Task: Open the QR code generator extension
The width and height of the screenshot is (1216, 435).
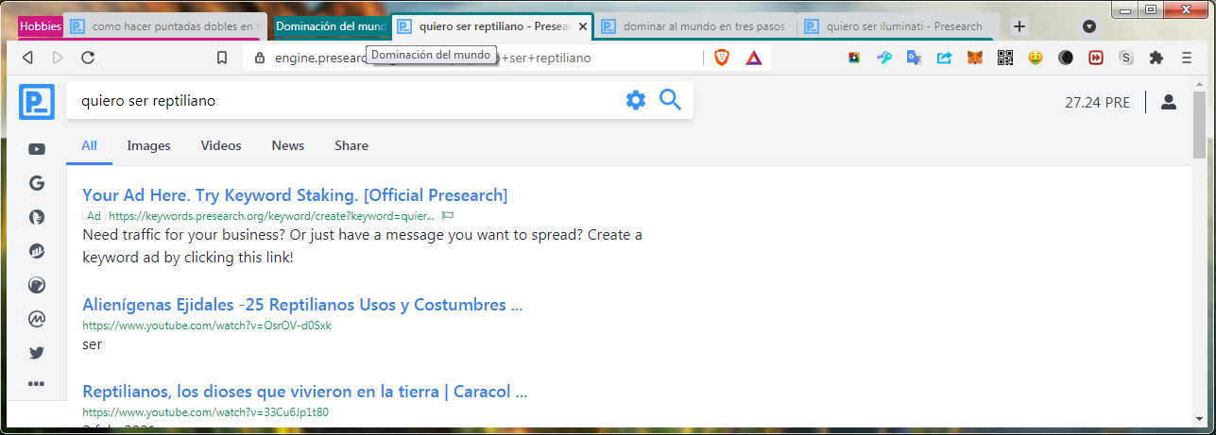Action: click(x=1005, y=58)
